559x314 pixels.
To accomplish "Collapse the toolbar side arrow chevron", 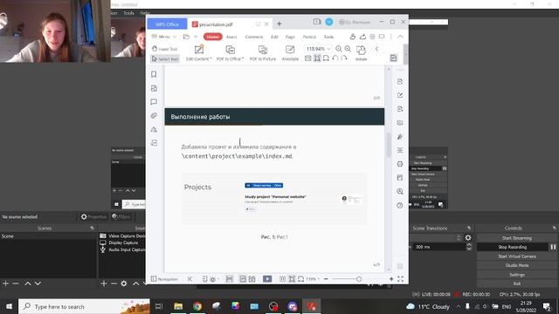I will point(376,49).
